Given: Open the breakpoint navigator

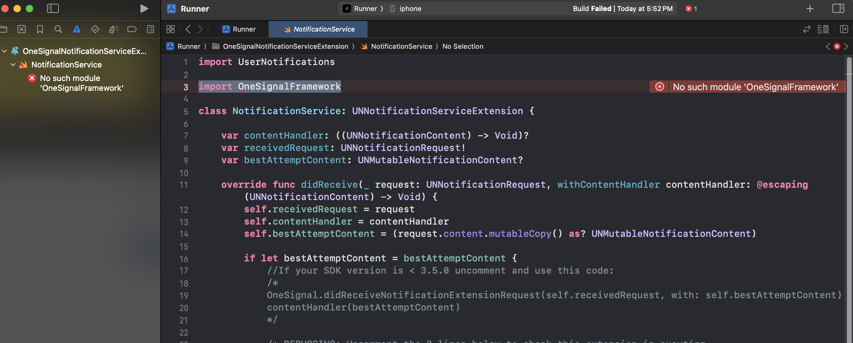Looking at the screenshot, I should (132, 29).
